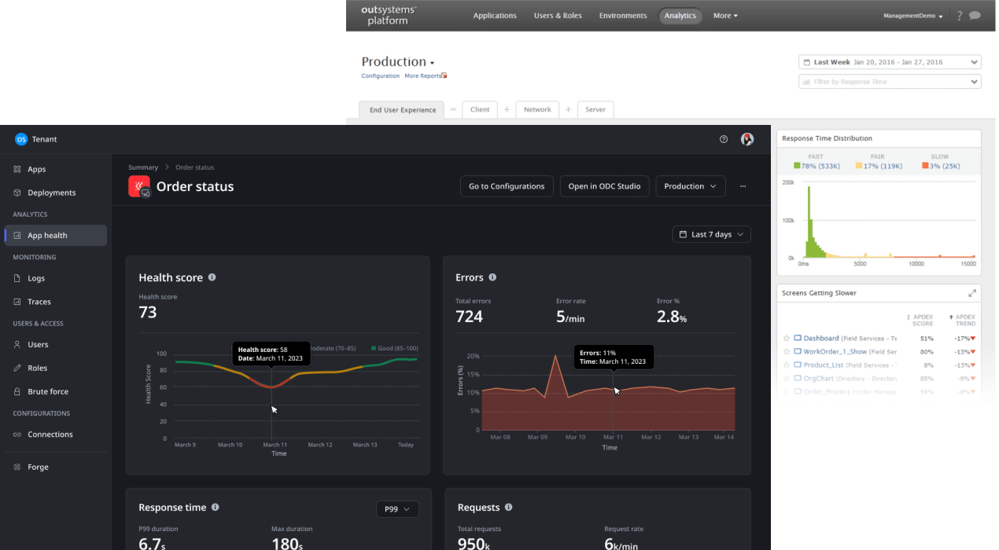The image size is (999, 550).
Task: Open the More Reports link
Action: click(423, 76)
